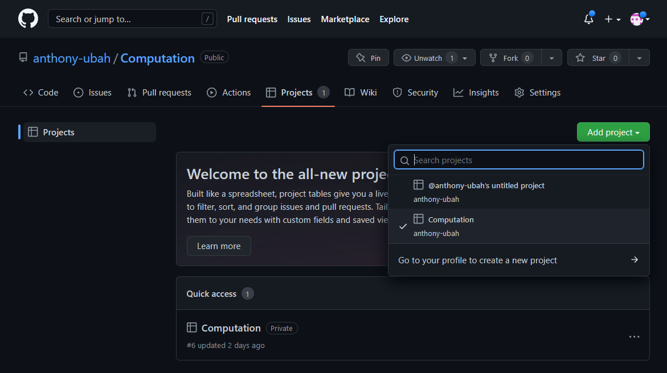The width and height of the screenshot is (667, 373).
Task: Click the arrow icon beside create new project
Action: [x=634, y=260]
